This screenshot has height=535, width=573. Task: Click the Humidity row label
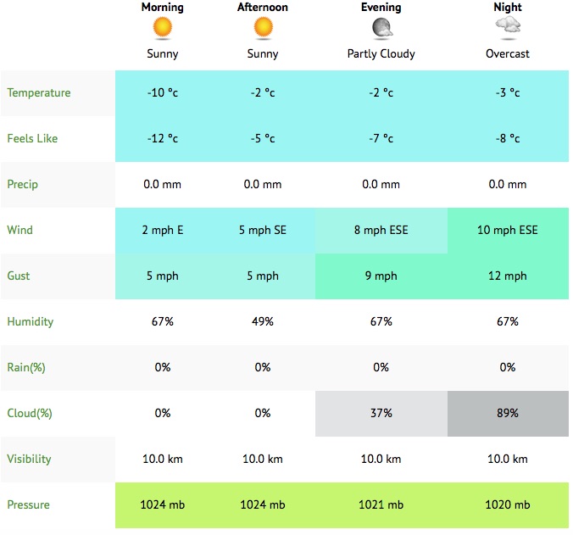point(31,322)
